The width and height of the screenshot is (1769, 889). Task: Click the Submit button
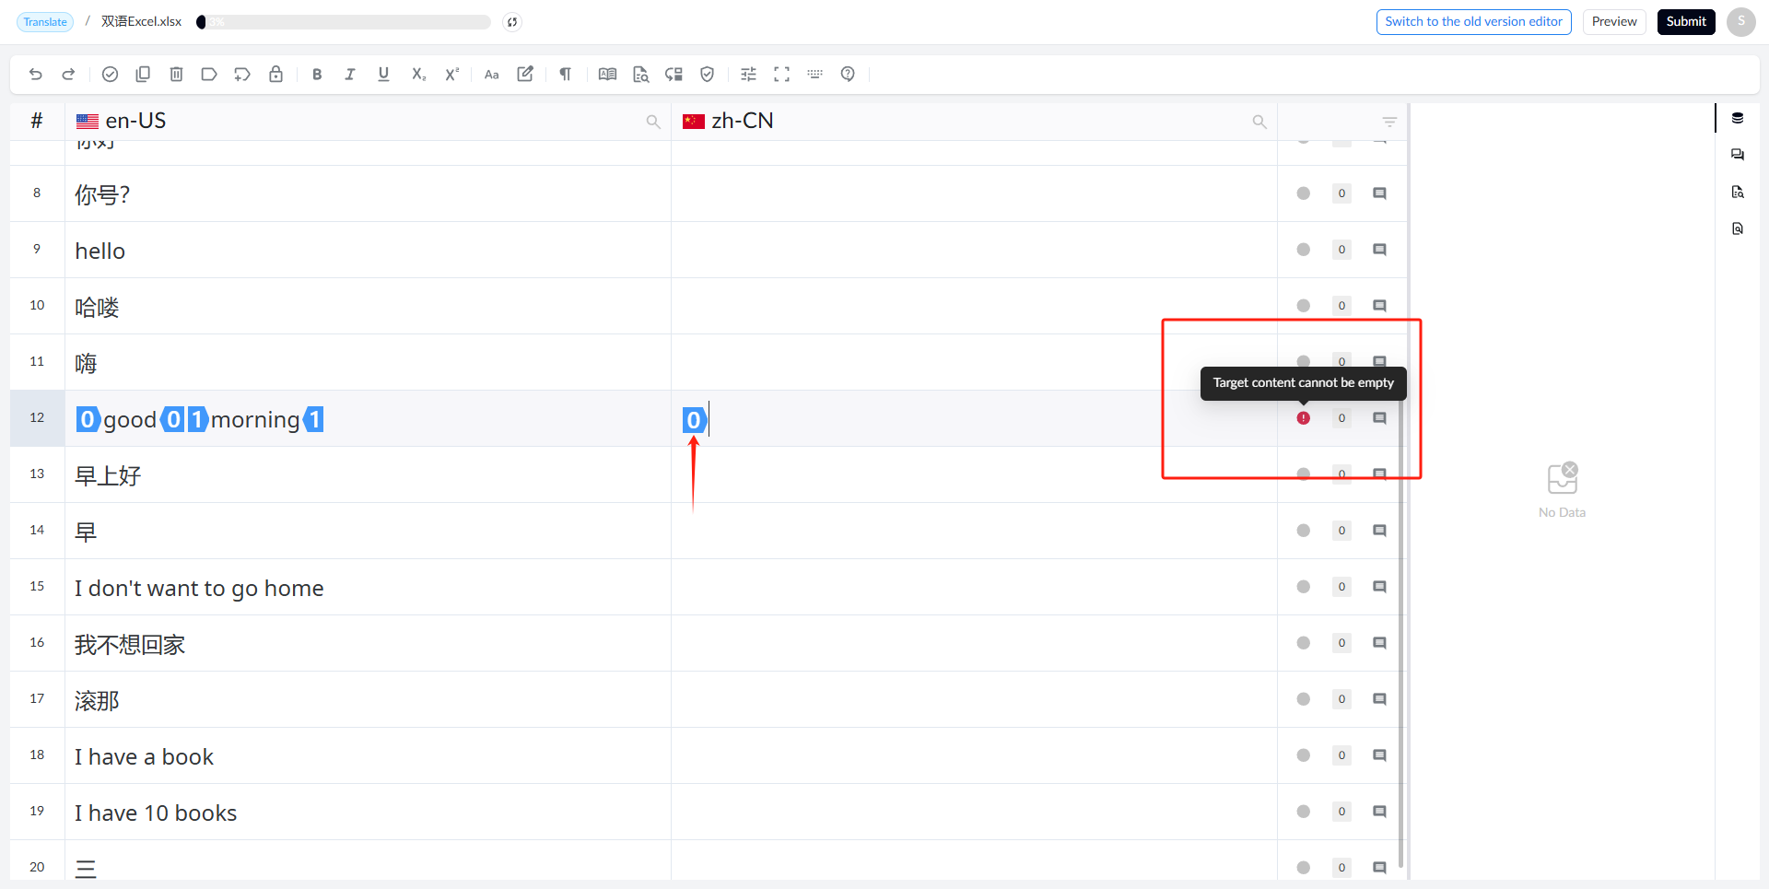pos(1686,21)
